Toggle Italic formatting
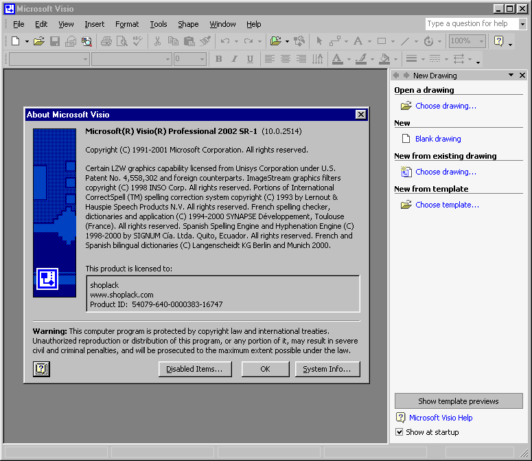The image size is (532, 461). [235, 59]
